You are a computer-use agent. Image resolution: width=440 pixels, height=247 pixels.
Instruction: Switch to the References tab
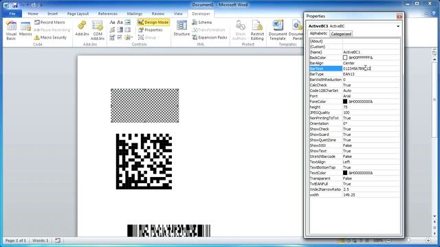(x=108, y=14)
